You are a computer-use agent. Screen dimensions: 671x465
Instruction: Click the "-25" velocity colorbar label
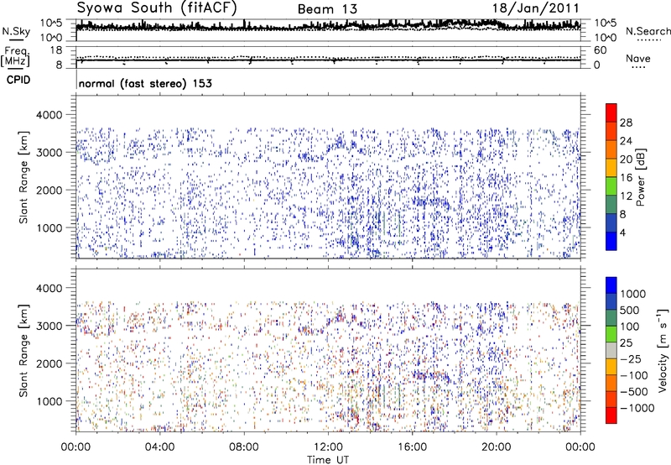631,359
